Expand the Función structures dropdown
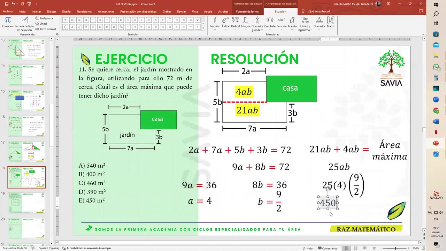This screenshot has width=446, height=251. [x=282, y=23]
